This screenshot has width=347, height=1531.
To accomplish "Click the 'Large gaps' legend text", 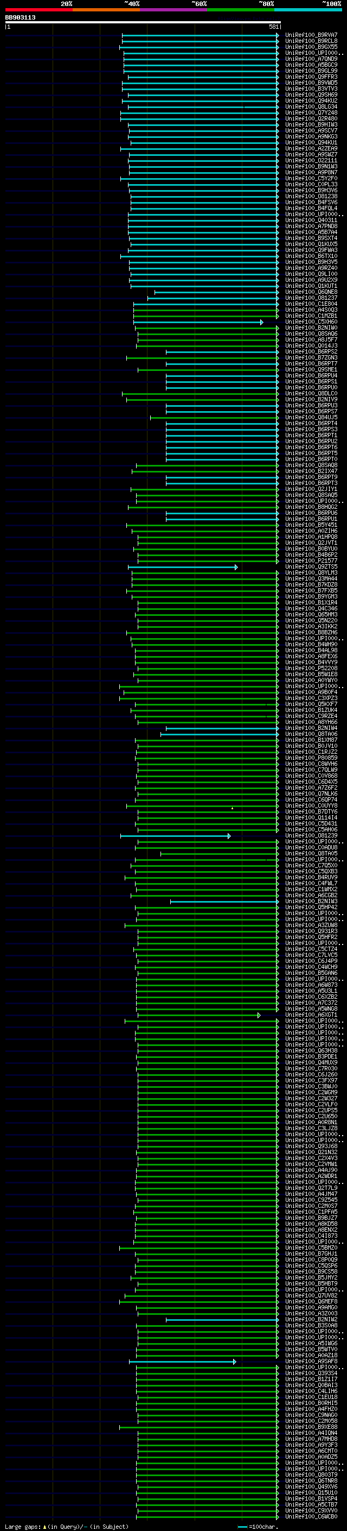I will click(x=23, y=1527).
